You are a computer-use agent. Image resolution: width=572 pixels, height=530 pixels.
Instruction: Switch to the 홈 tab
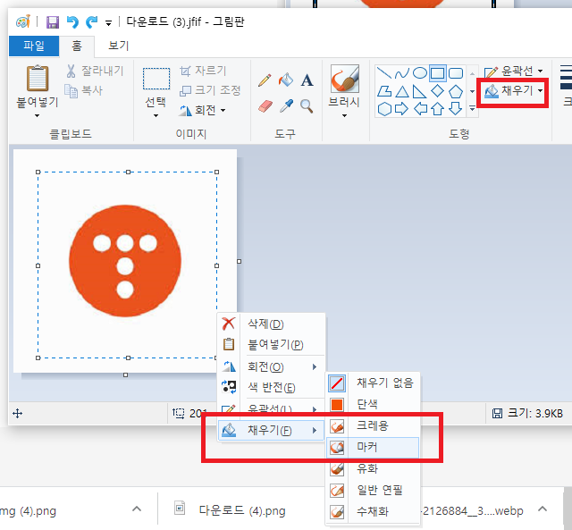tap(77, 46)
